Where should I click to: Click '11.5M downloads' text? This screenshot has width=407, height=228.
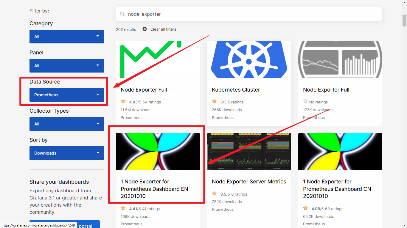coord(136,110)
